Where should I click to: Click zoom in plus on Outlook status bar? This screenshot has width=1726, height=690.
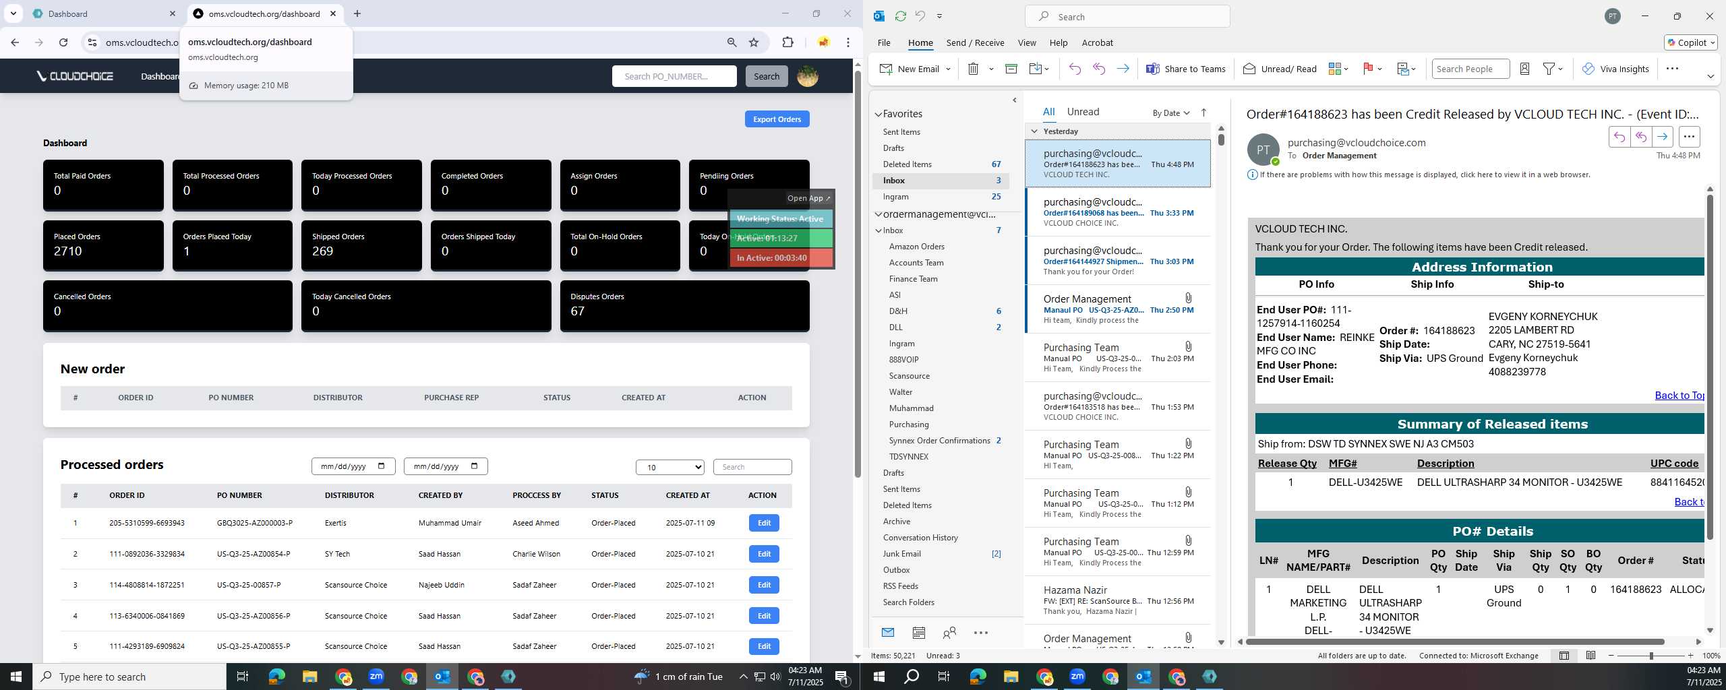coord(1690,656)
